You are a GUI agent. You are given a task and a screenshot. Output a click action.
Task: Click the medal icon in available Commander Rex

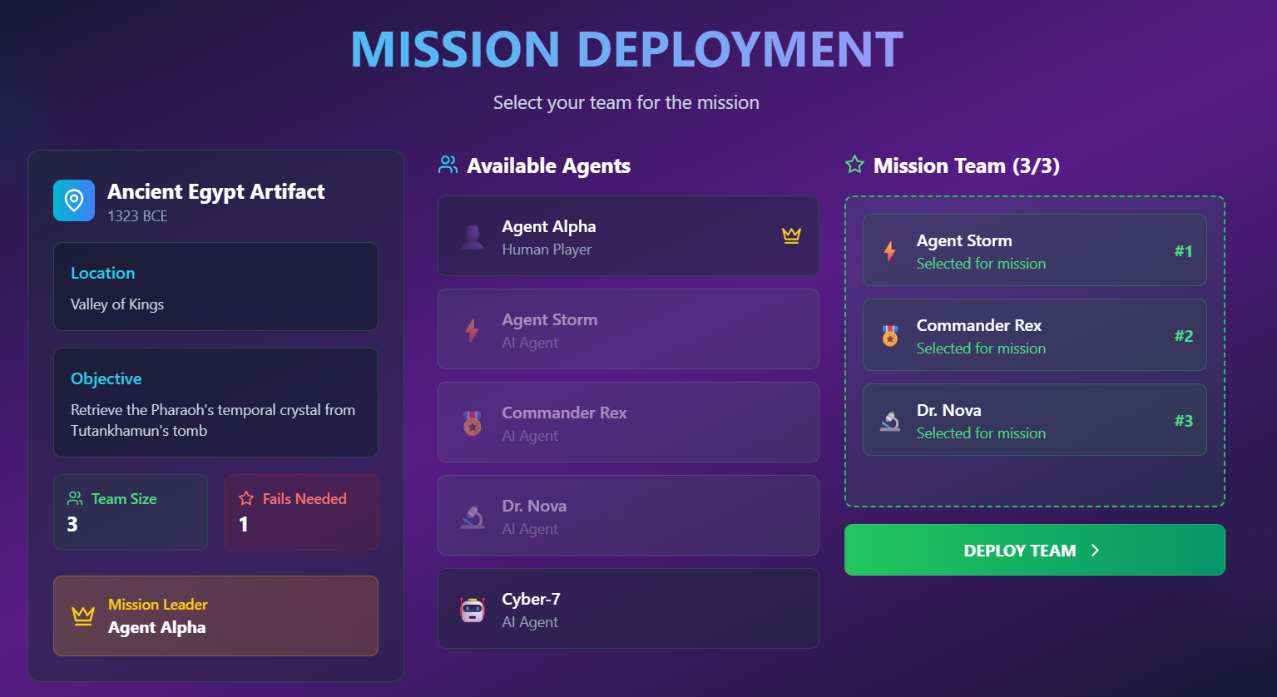click(x=473, y=423)
